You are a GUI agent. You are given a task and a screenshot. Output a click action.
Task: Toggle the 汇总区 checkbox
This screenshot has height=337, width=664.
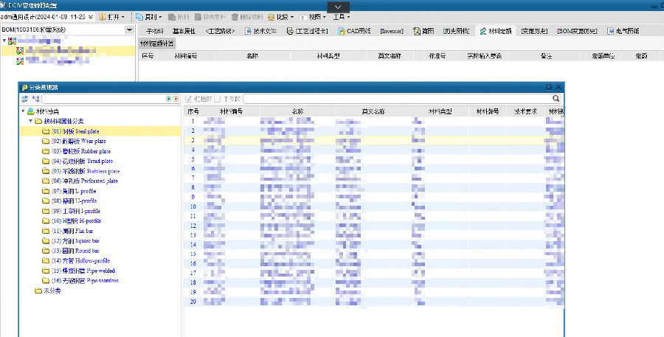190,98
